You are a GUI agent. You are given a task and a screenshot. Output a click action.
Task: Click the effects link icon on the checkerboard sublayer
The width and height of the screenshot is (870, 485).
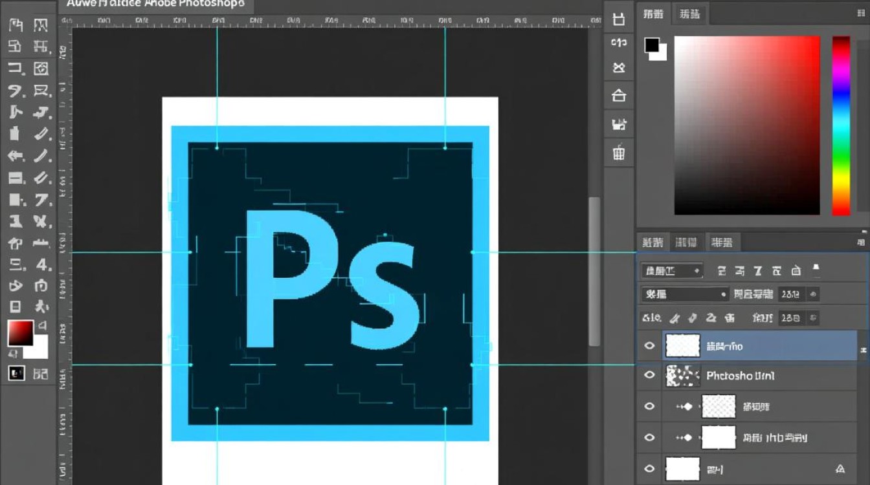[x=684, y=407]
